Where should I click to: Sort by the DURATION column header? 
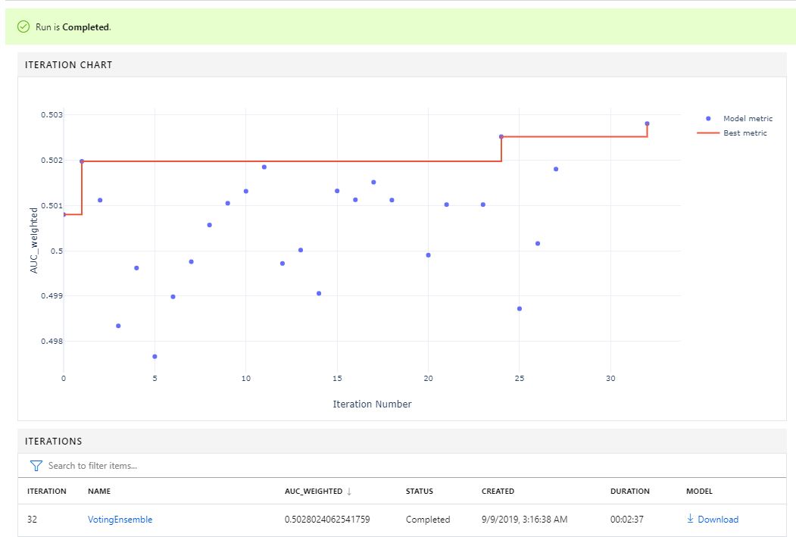pyautogui.click(x=629, y=491)
